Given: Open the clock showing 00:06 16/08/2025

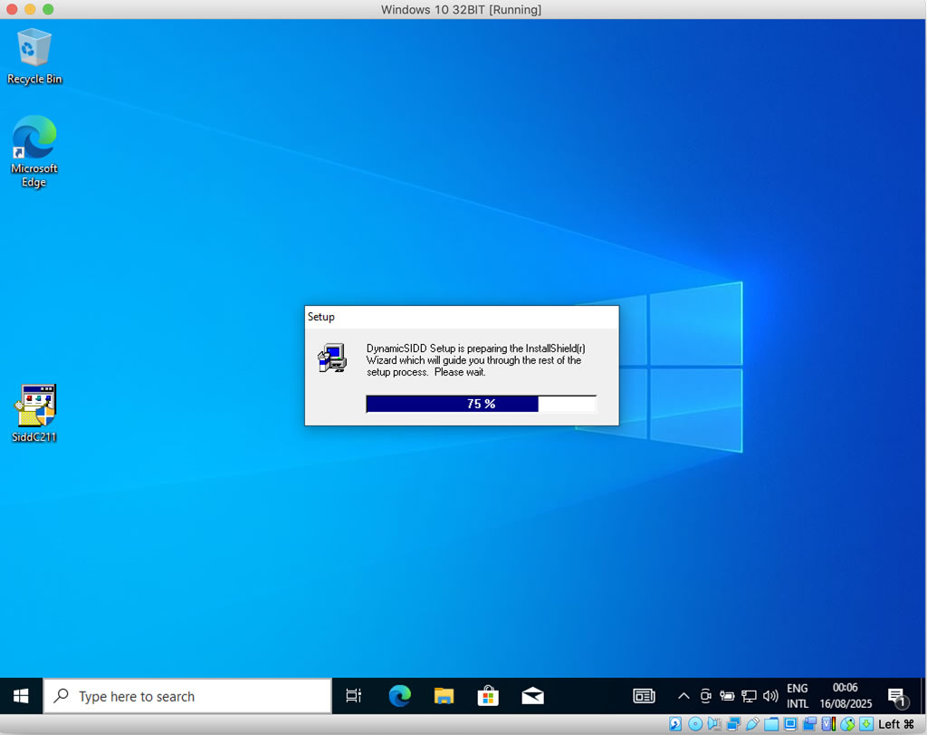Looking at the screenshot, I should point(846,696).
